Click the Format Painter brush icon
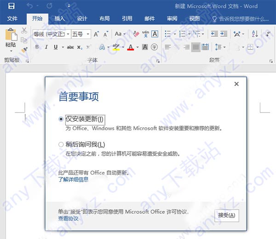Viewport: 276px width, 239px height. coord(24,50)
